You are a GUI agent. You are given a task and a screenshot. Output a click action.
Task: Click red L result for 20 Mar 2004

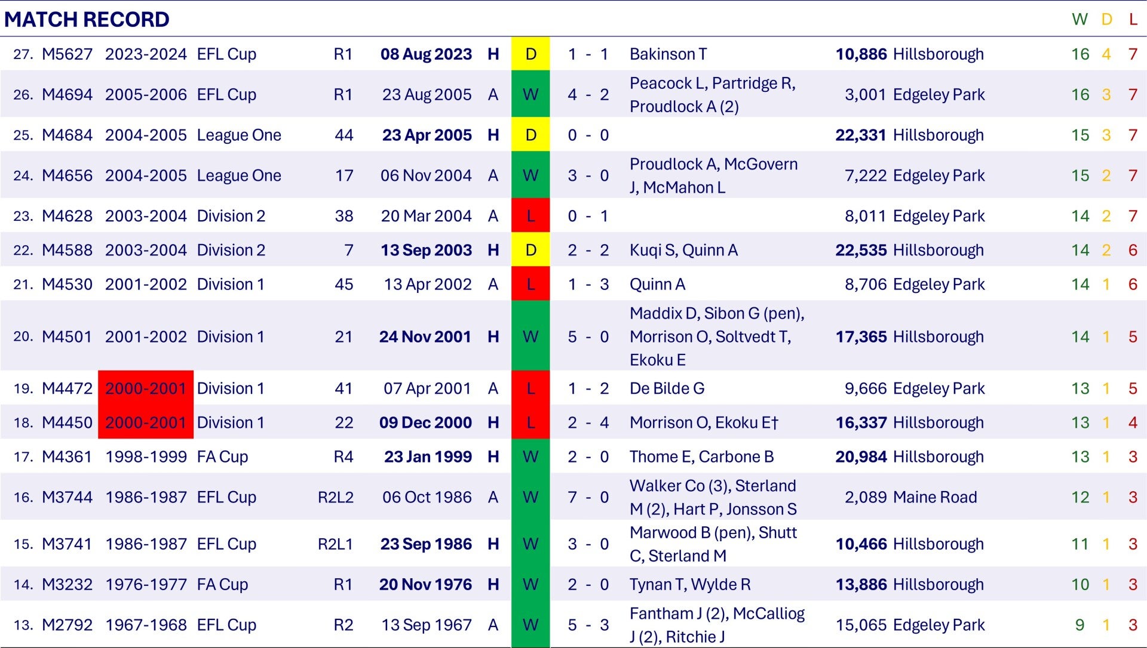tap(530, 216)
